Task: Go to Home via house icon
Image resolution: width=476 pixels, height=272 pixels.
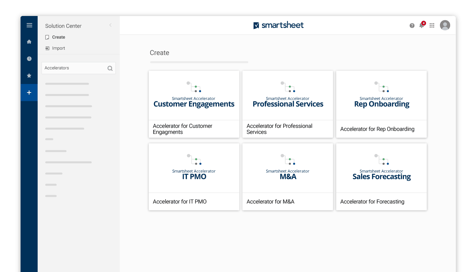Action: pos(29,42)
